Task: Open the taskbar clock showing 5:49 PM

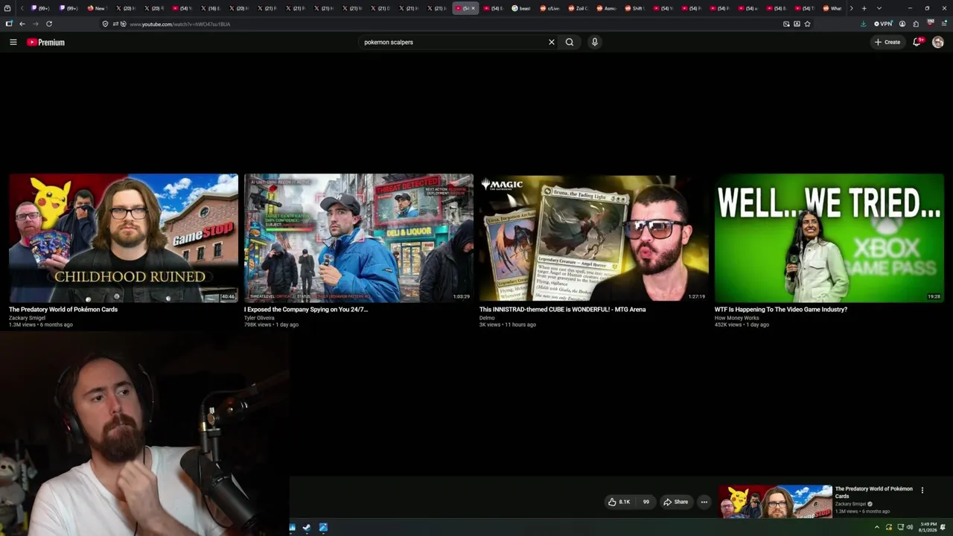Action: [928, 527]
